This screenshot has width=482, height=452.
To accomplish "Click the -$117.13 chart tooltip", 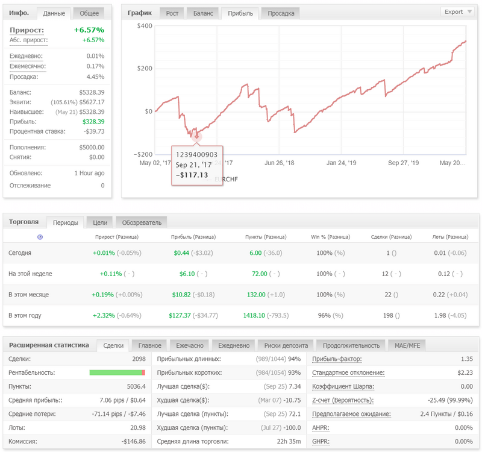I will [x=197, y=165].
